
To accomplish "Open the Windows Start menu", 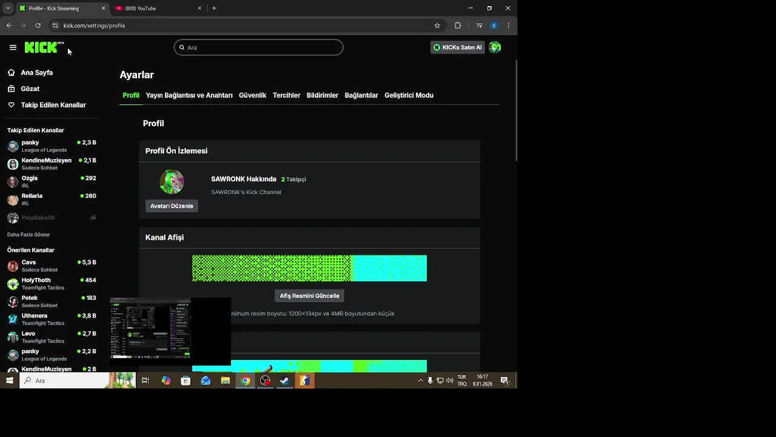I will (x=9, y=381).
